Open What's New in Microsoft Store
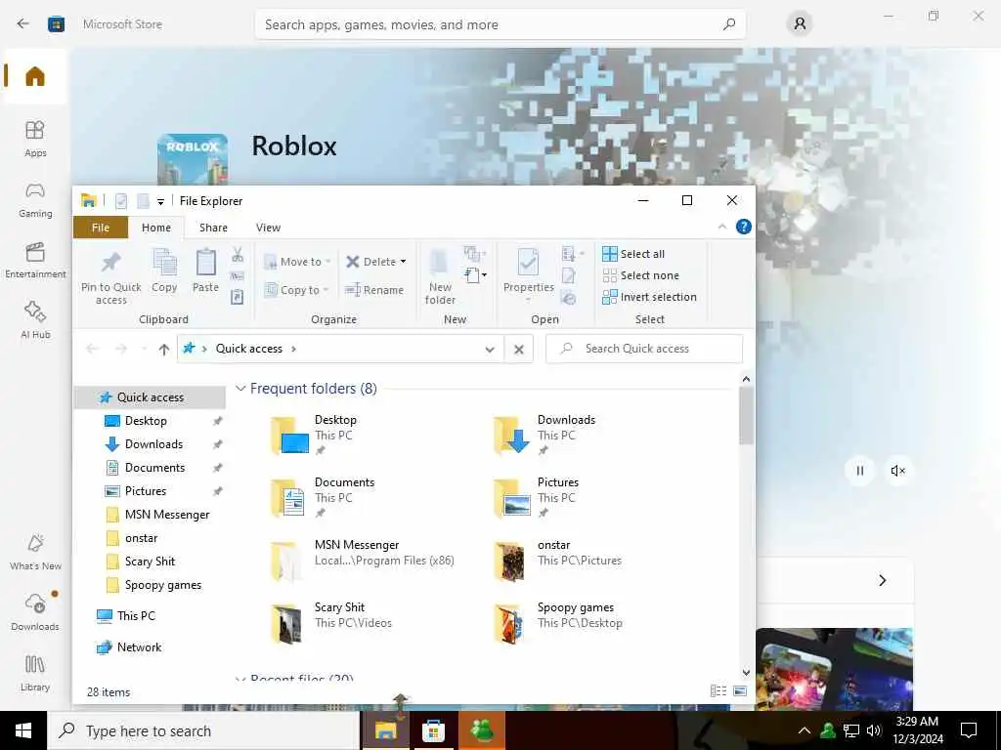The height and width of the screenshot is (750, 1001). 35,553
